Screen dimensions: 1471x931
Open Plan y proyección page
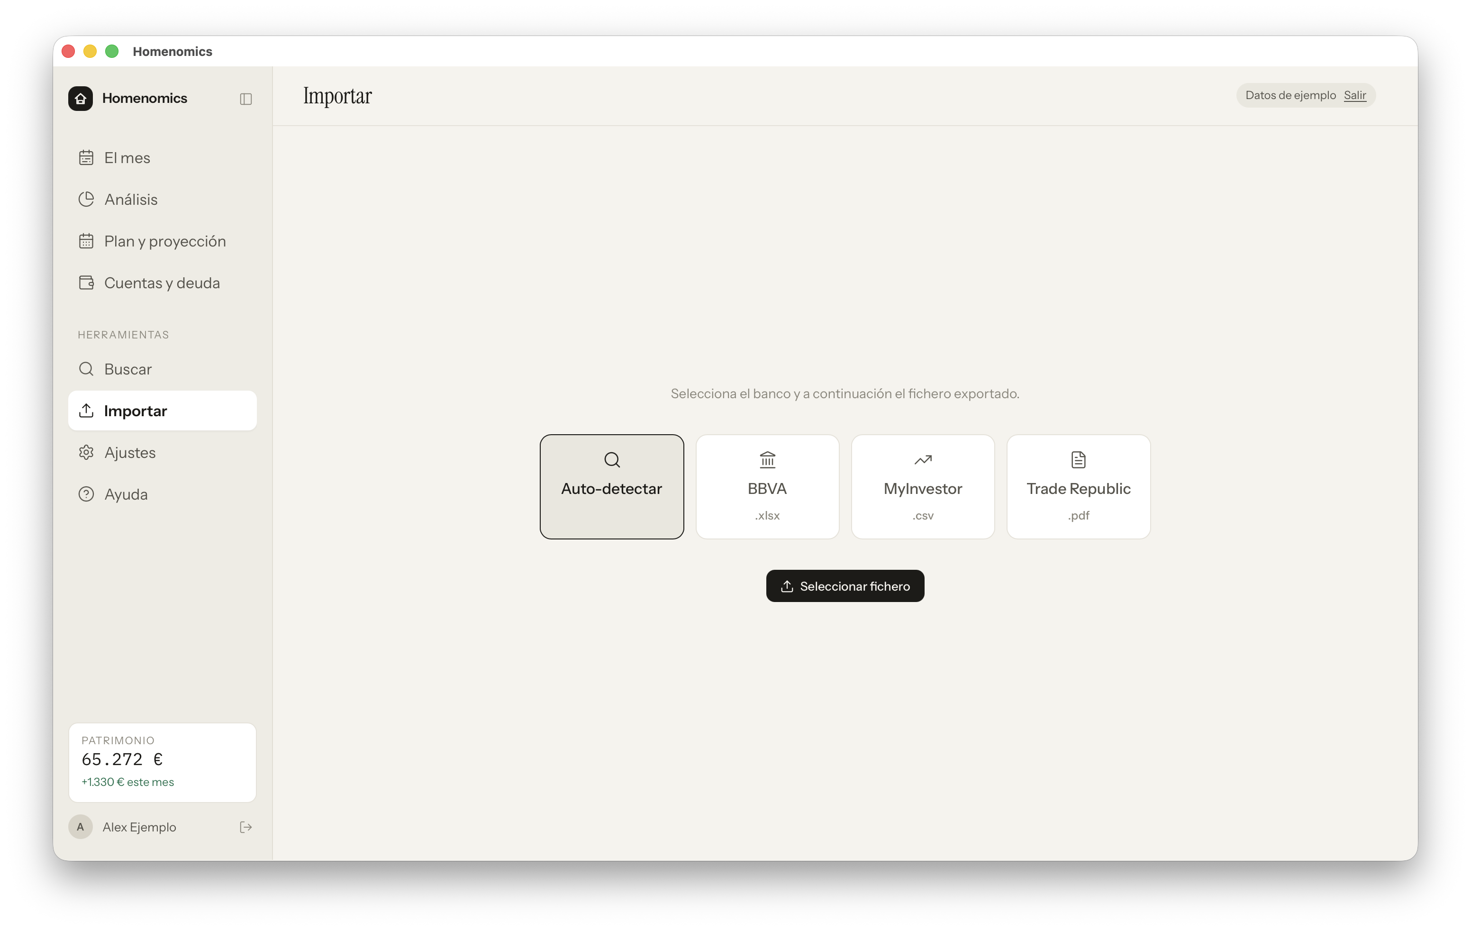[163, 241]
